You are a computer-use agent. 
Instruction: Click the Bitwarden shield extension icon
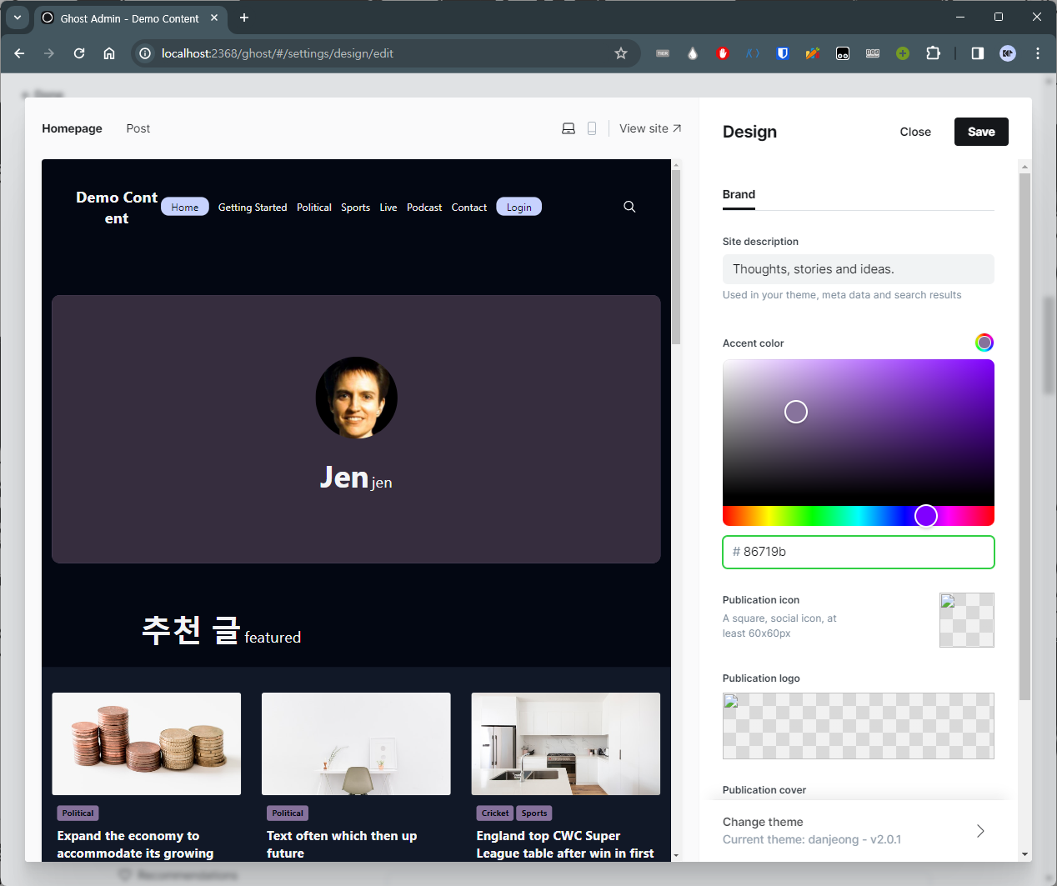pyautogui.click(x=782, y=53)
